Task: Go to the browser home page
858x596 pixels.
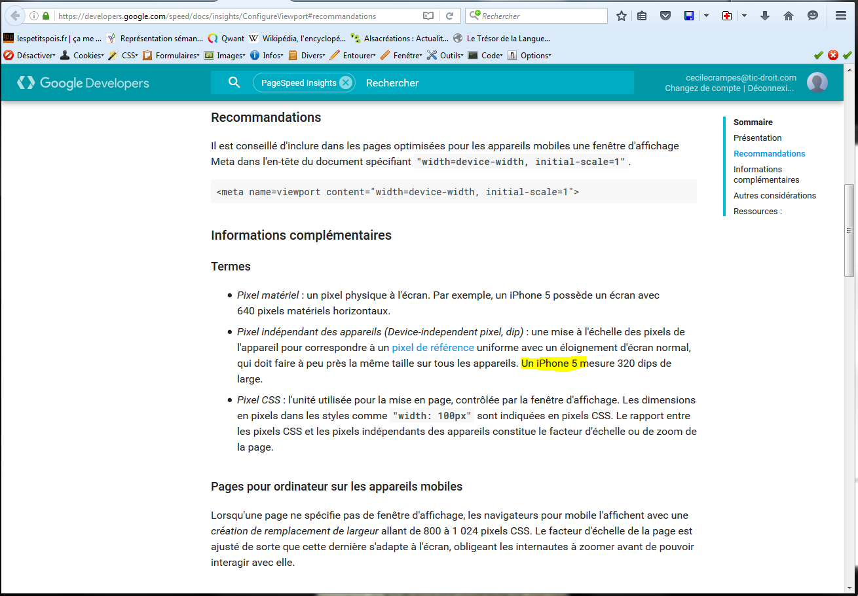Action: click(x=789, y=16)
